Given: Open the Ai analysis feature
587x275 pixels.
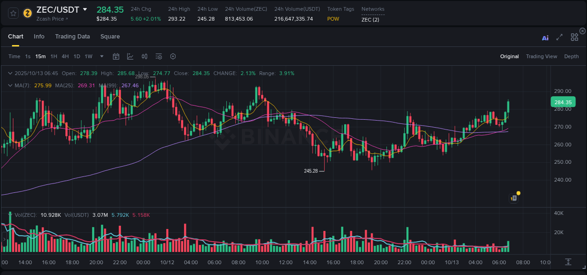Looking at the screenshot, I should [x=545, y=38].
